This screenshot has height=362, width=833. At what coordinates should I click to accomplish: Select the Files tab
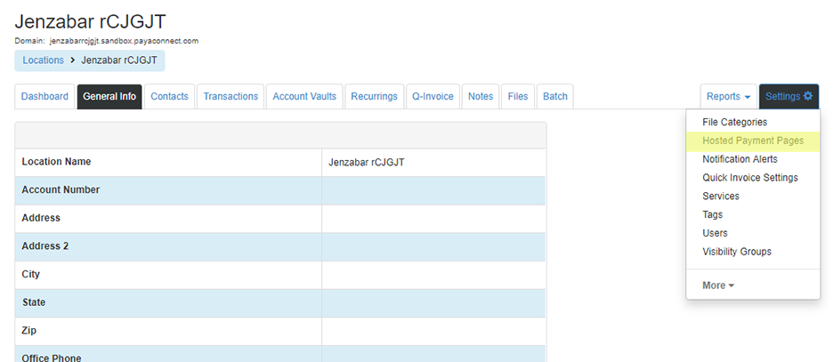(x=518, y=97)
